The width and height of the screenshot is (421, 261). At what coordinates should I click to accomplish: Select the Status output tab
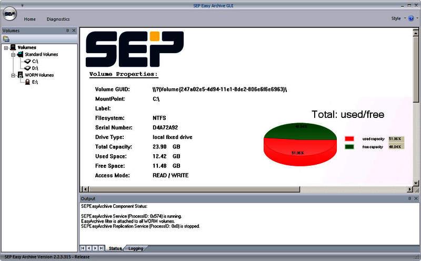[x=115, y=248]
